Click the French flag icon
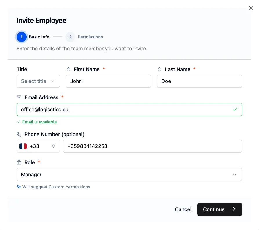The height and width of the screenshot is (230, 259). click(x=23, y=146)
